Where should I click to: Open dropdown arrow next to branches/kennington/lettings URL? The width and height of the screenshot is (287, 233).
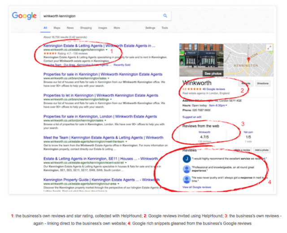111,99
